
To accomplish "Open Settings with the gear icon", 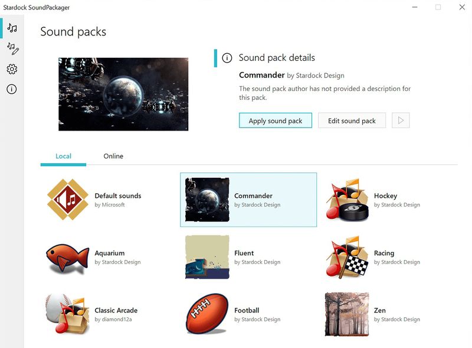I will [11, 69].
